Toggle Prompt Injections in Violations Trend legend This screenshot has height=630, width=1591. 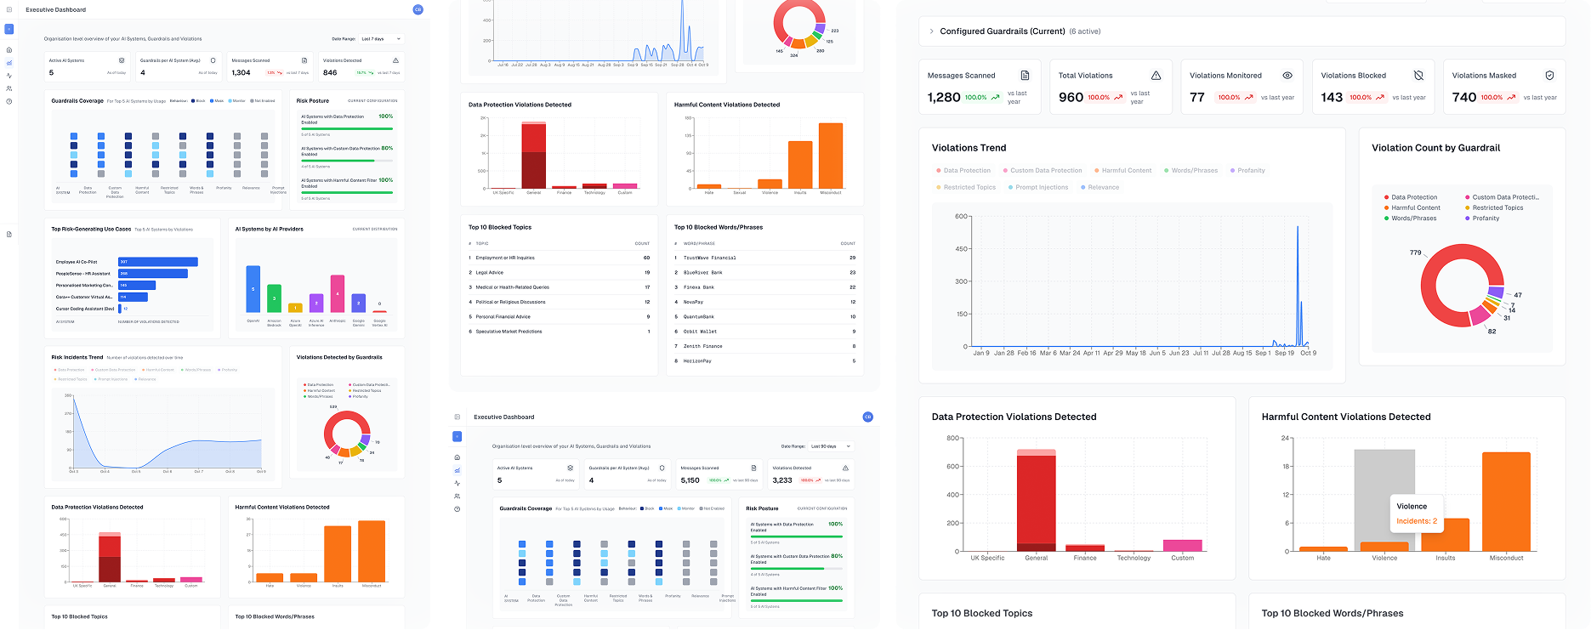tap(1037, 187)
